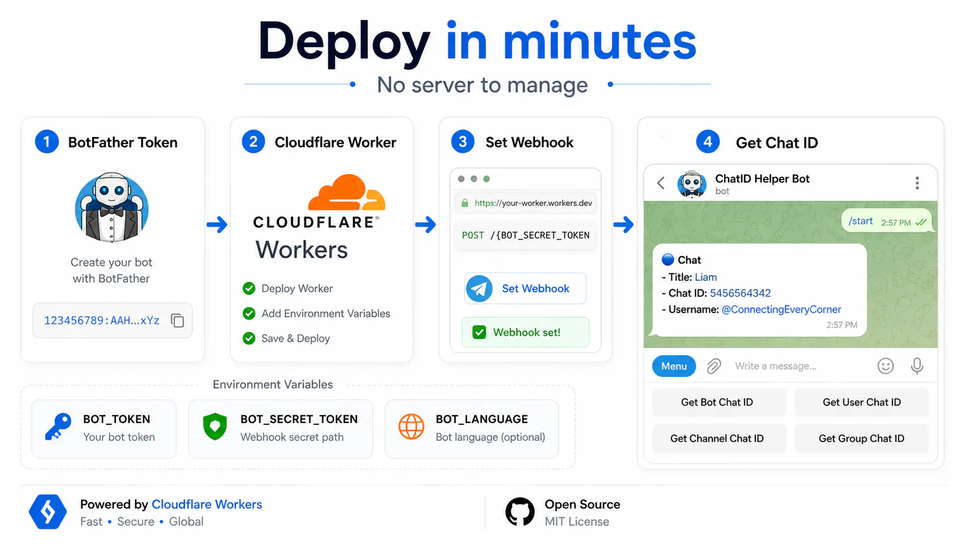Click the Set Webhook button
Screen dimensions: 970x546
pos(525,288)
